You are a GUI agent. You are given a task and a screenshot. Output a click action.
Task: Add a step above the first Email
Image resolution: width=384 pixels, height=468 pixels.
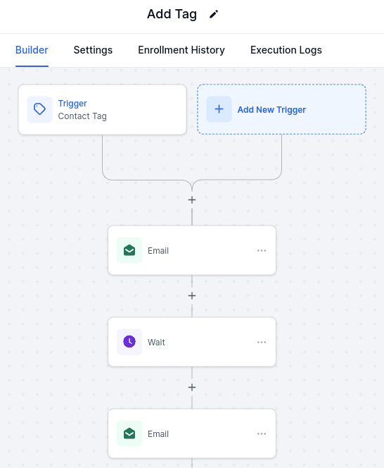(x=192, y=200)
